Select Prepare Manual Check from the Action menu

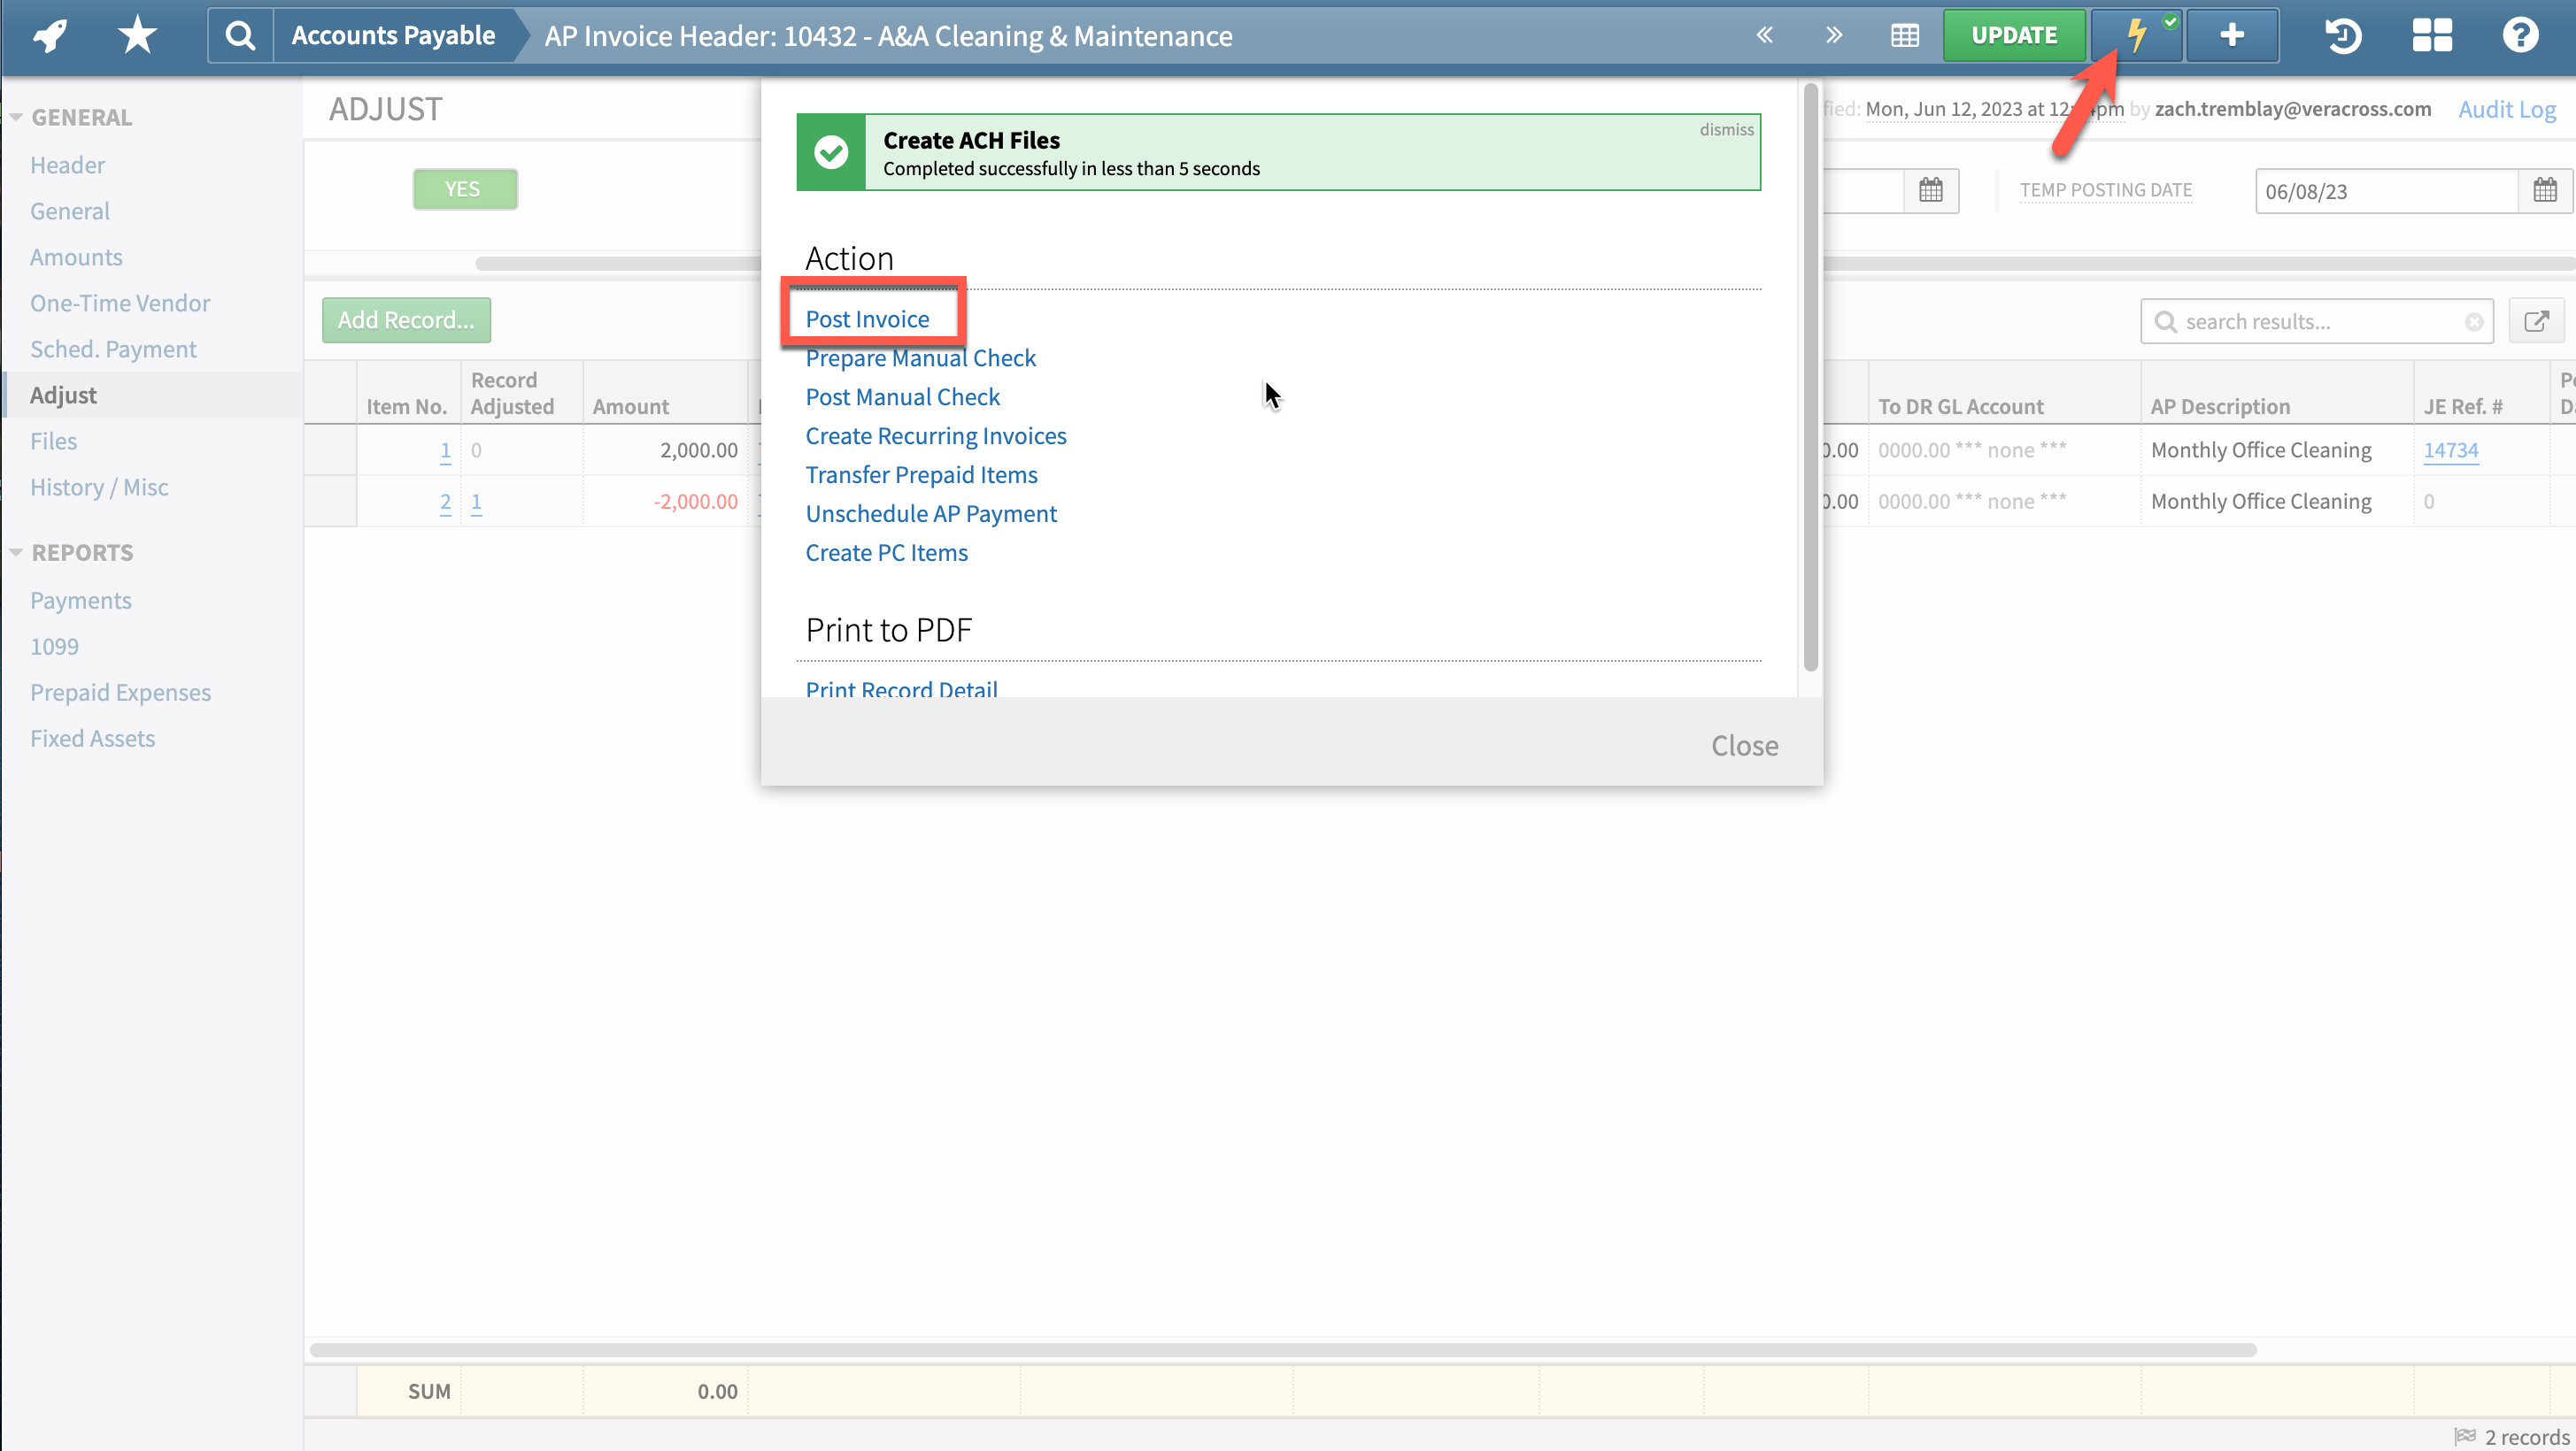[920, 357]
